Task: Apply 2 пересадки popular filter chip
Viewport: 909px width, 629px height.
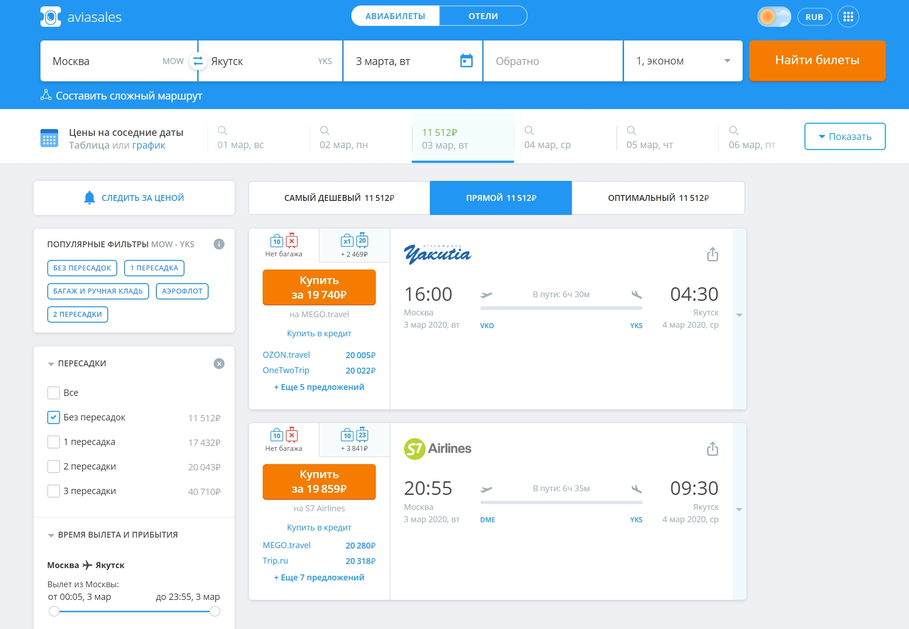Action: point(78,314)
